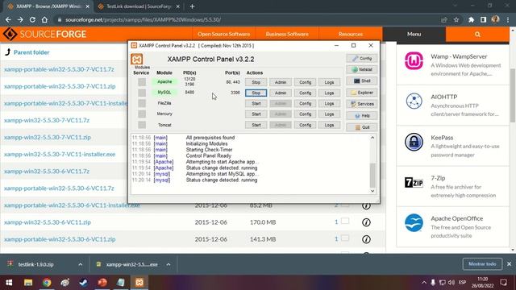Toggle Apache service checkbox
Screen dimensions: 516x290
tap(142, 82)
